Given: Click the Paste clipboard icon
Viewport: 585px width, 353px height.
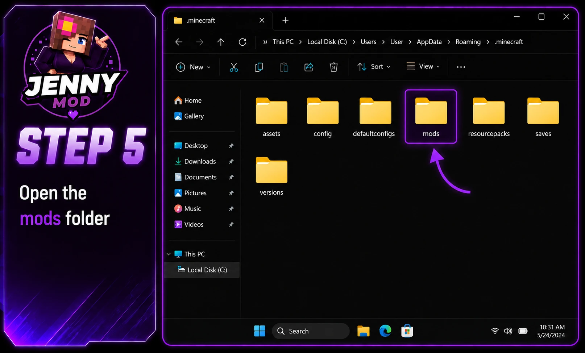Looking at the screenshot, I should pyautogui.click(x=284, y=67).
